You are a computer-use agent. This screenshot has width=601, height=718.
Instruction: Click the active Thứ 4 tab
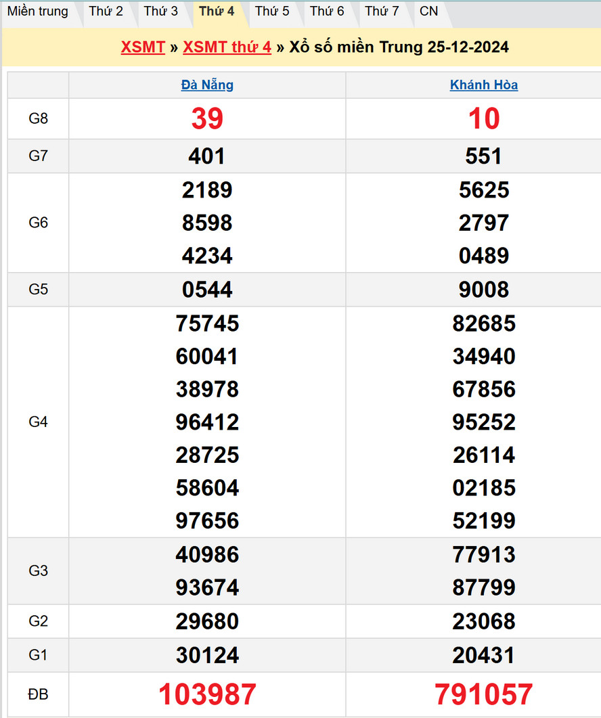pyautogui.click(x=217, y=12)
